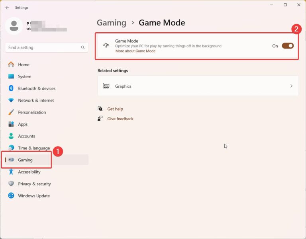
Task: Expand Graphics with the chevron arrow
Action: click(291, 86)
